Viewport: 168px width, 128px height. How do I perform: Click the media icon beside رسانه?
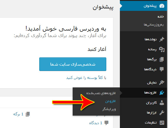point(162,49)
